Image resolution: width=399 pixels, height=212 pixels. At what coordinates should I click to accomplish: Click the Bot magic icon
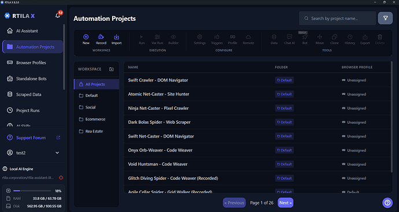[x=305, y=37]
